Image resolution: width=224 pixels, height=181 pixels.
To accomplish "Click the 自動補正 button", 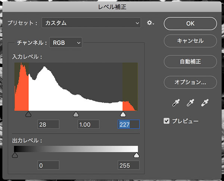I will tap(190, 61).
